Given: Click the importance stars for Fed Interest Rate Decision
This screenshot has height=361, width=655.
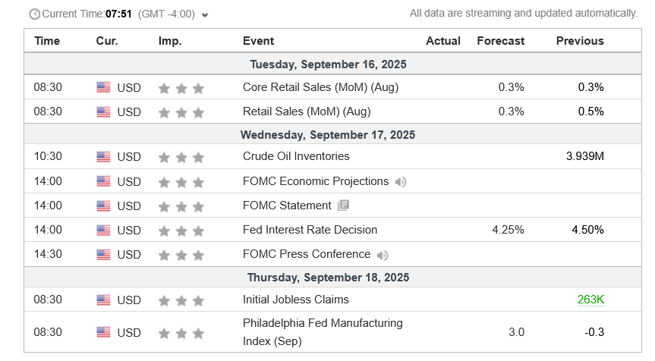Looking at the screenshot, I should (x=181, y=230).
